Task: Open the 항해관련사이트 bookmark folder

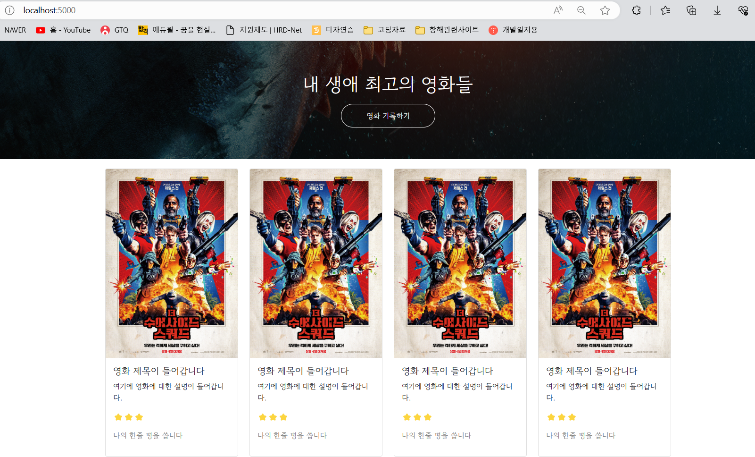Action: (x=447, y=30)
